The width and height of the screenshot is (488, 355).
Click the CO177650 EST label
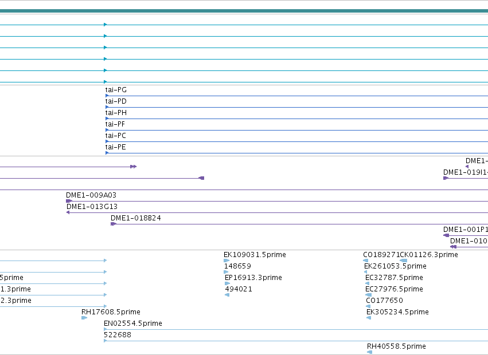click(384, 301)
